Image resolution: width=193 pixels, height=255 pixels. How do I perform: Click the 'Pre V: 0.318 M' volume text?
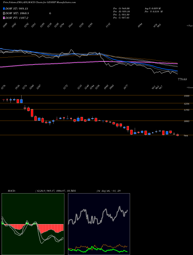point(154,12)
